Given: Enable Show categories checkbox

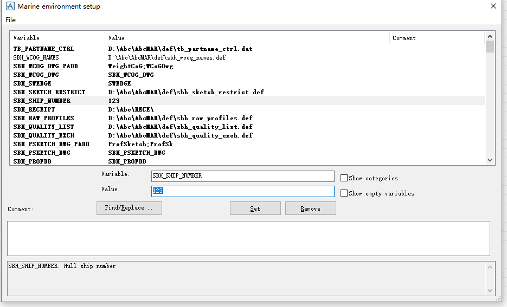Looking at the screenshot, I should point(344,178).
